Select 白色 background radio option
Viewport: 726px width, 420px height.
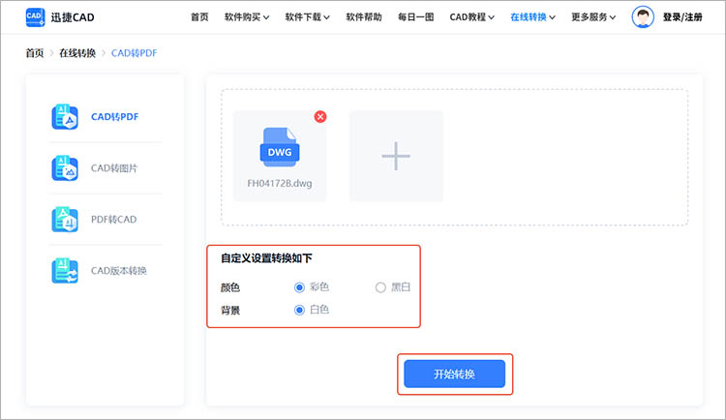(299, 310)
